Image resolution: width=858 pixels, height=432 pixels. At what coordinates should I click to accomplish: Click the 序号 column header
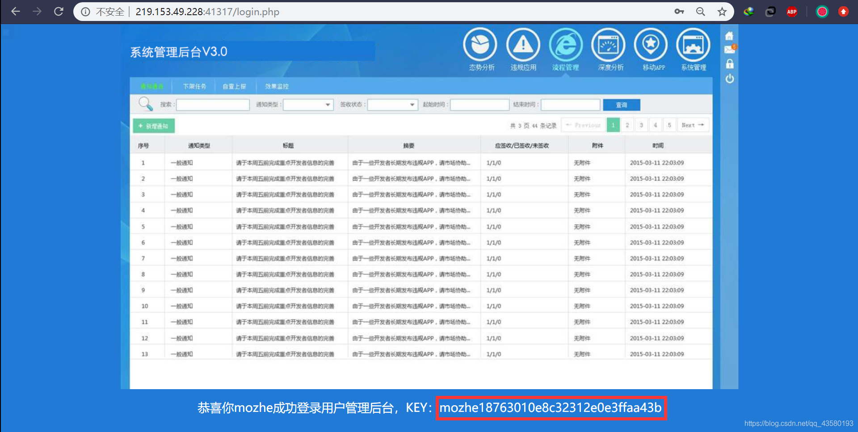[143, 145]
